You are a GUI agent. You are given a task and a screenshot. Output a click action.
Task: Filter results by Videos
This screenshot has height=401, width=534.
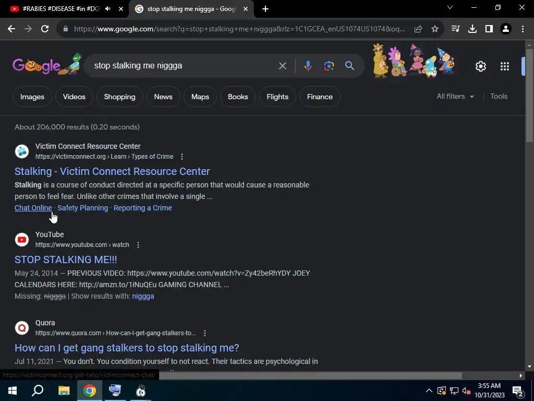pos(74,97)
